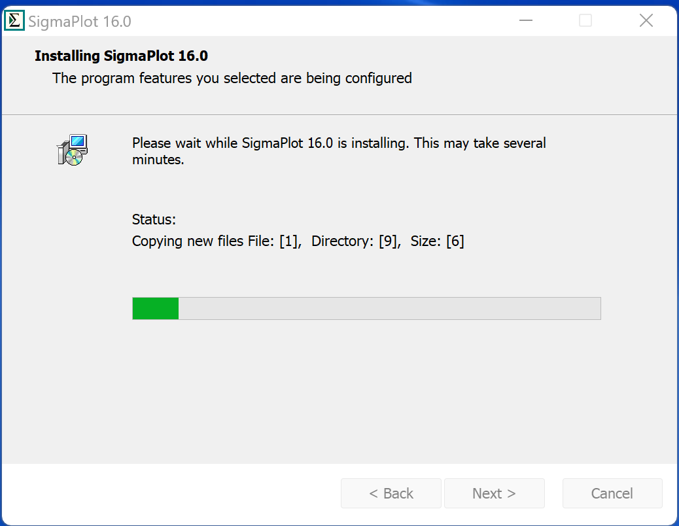Screen dimensions: 679x526
Task: Click the installer computer and disc icon
Action: 73,150
